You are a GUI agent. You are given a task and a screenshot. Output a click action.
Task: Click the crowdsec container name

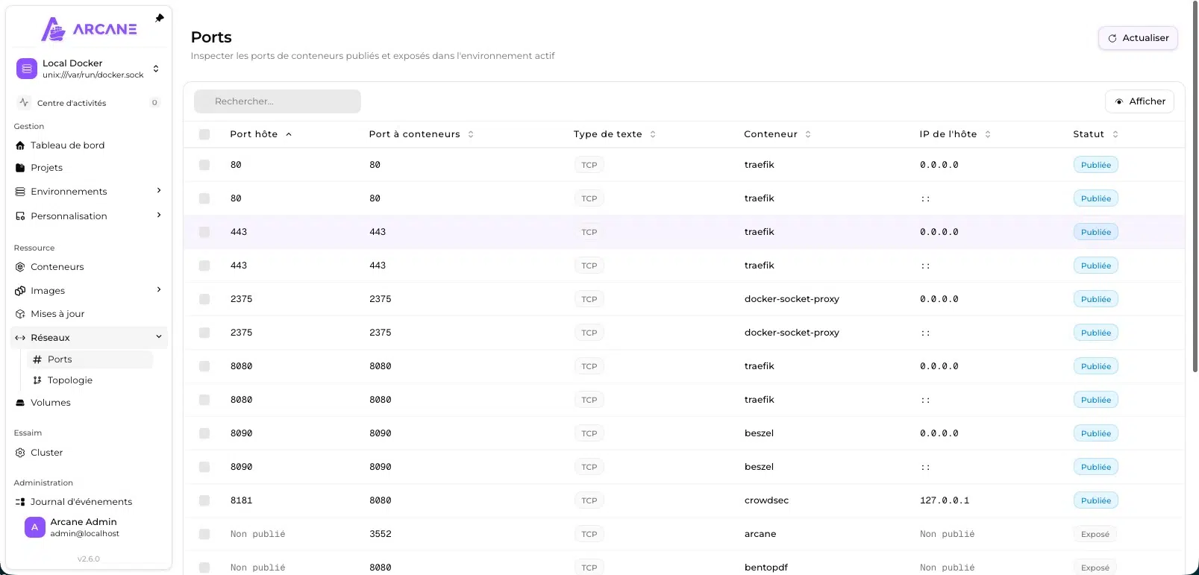pos(766,500)
